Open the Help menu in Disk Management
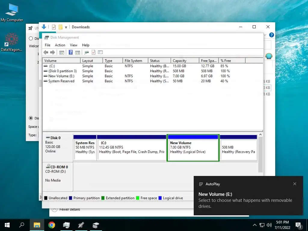The image size is (308, 231). (85, 45)
